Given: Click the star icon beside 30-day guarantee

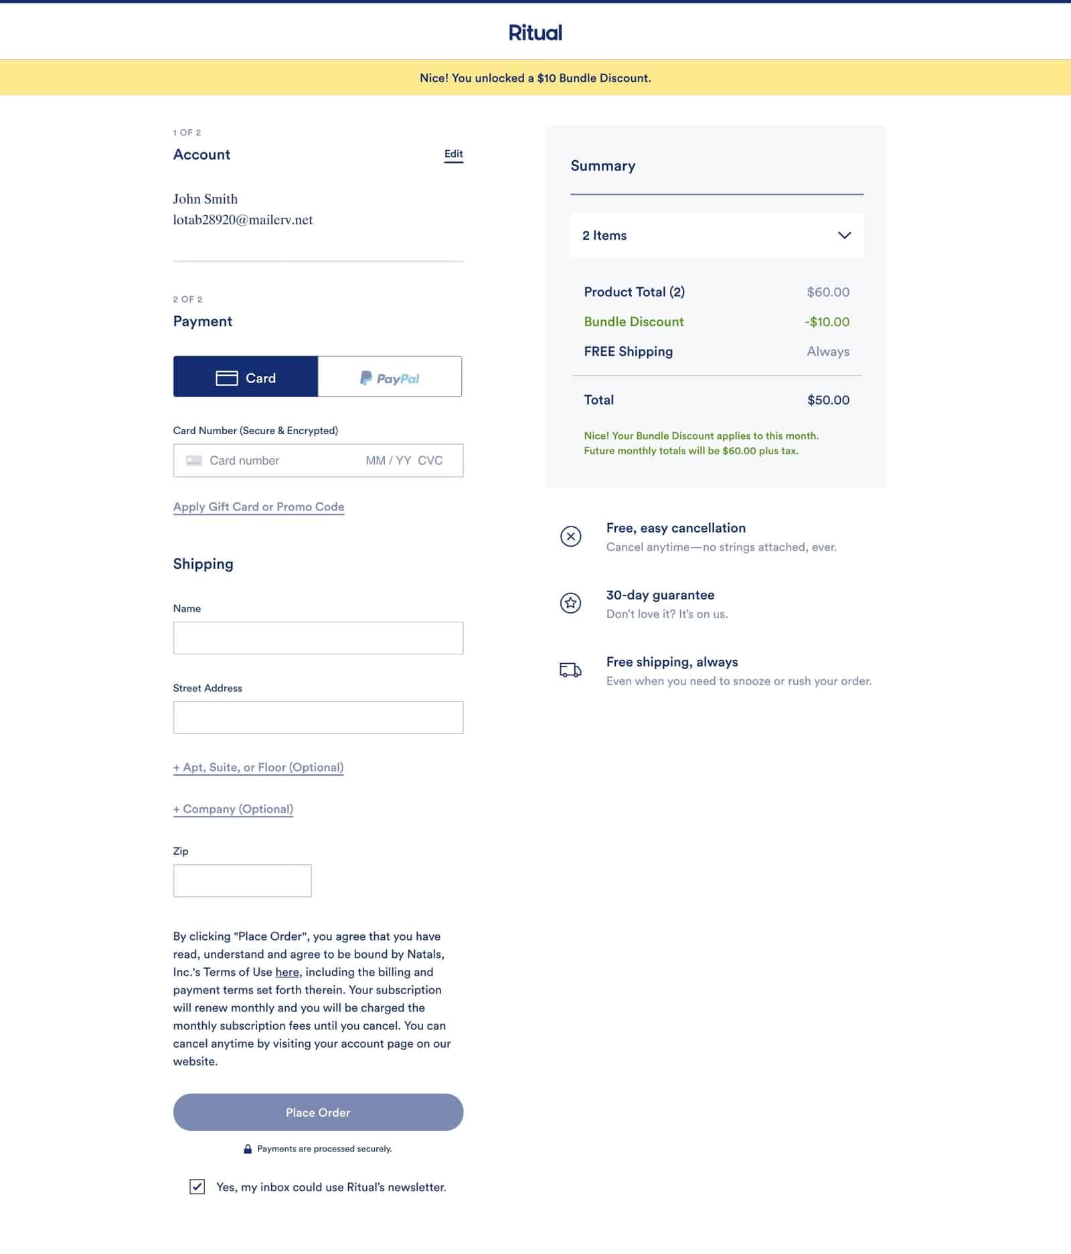Looking at the screenshot, I should (x=570, y=603).
